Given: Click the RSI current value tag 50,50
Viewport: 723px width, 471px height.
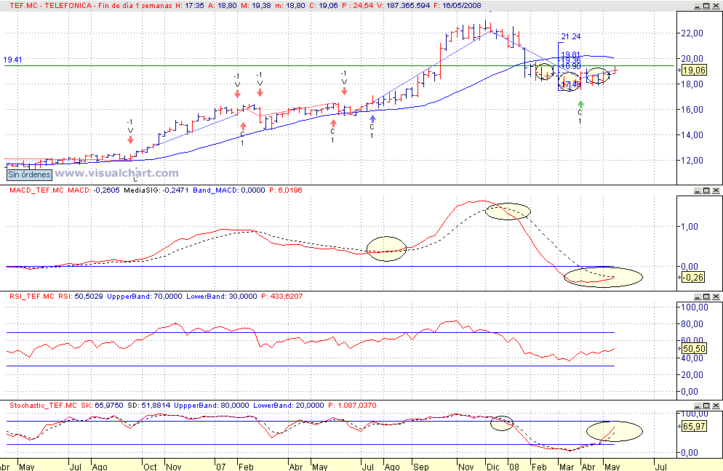Looking at the screenshot, I should tap(694, 349).
